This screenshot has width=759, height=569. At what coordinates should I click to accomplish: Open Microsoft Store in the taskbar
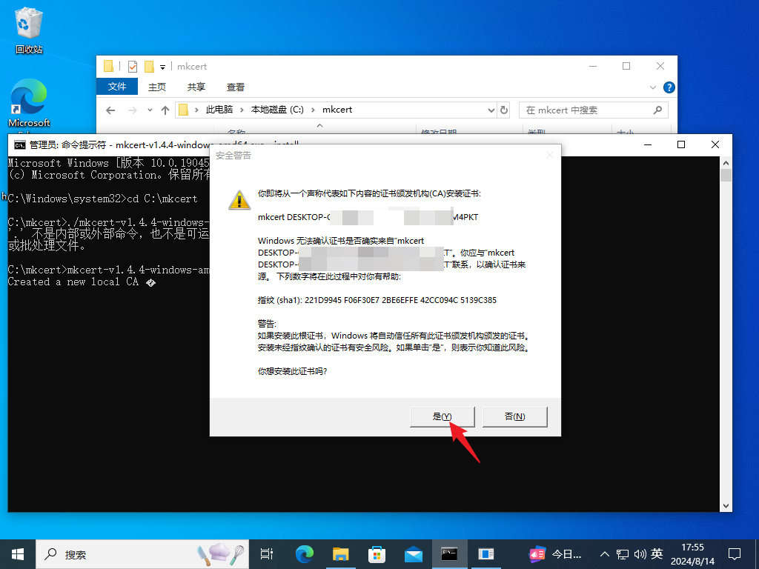tap(377, 553)
